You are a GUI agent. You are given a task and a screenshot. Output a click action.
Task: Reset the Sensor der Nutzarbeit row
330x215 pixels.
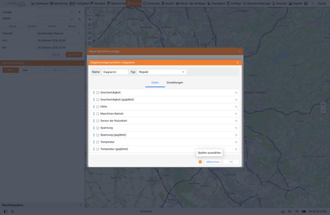(236, 121)
